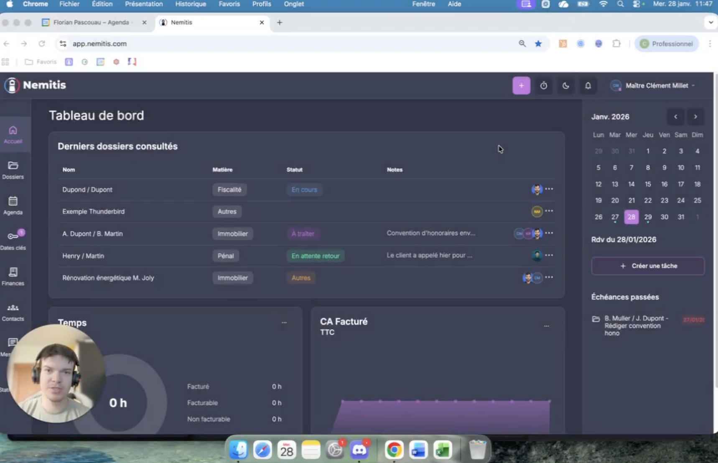Open a new browser tab

280,23
